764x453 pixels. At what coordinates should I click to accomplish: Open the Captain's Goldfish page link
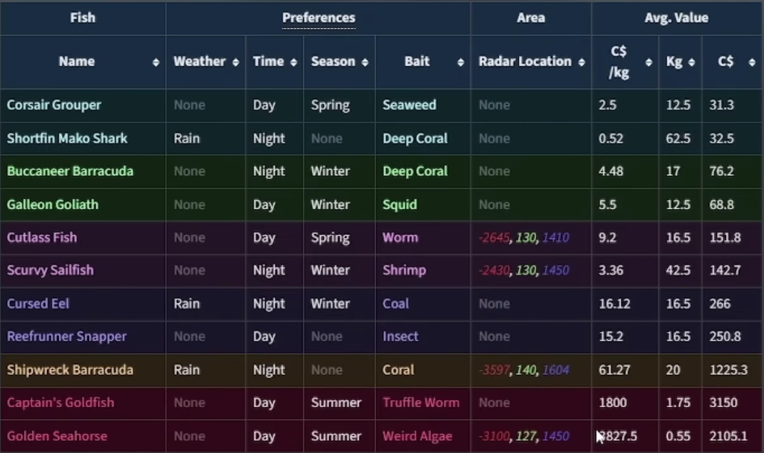[x=61, y=402]
